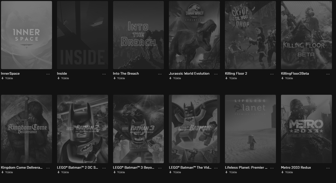
Task: Select the "Killing Floor 2" title text
Action: pos(236,74)
